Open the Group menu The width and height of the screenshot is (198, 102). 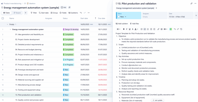(x=54, y=13)
